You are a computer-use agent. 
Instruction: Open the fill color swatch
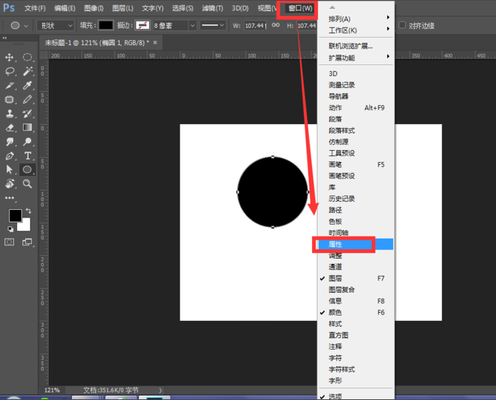(x=106, y=25)
